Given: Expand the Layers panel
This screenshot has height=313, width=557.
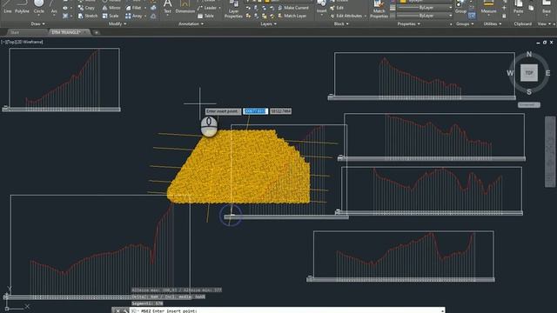Looking at the screenshot, I should click(x=268, y=23).
